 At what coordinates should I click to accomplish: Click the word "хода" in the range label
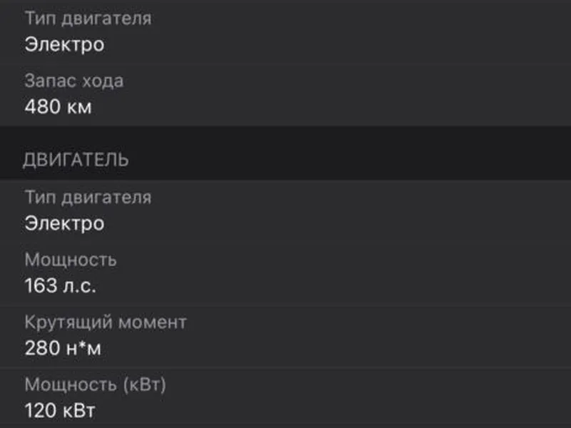[104, 81]
